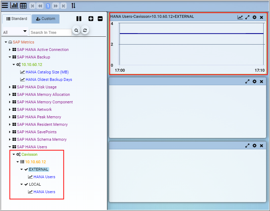Change chart type in HANA Users panel
Image resolution: width=270 pixels, height=211 pixels.
coord(240,17)
